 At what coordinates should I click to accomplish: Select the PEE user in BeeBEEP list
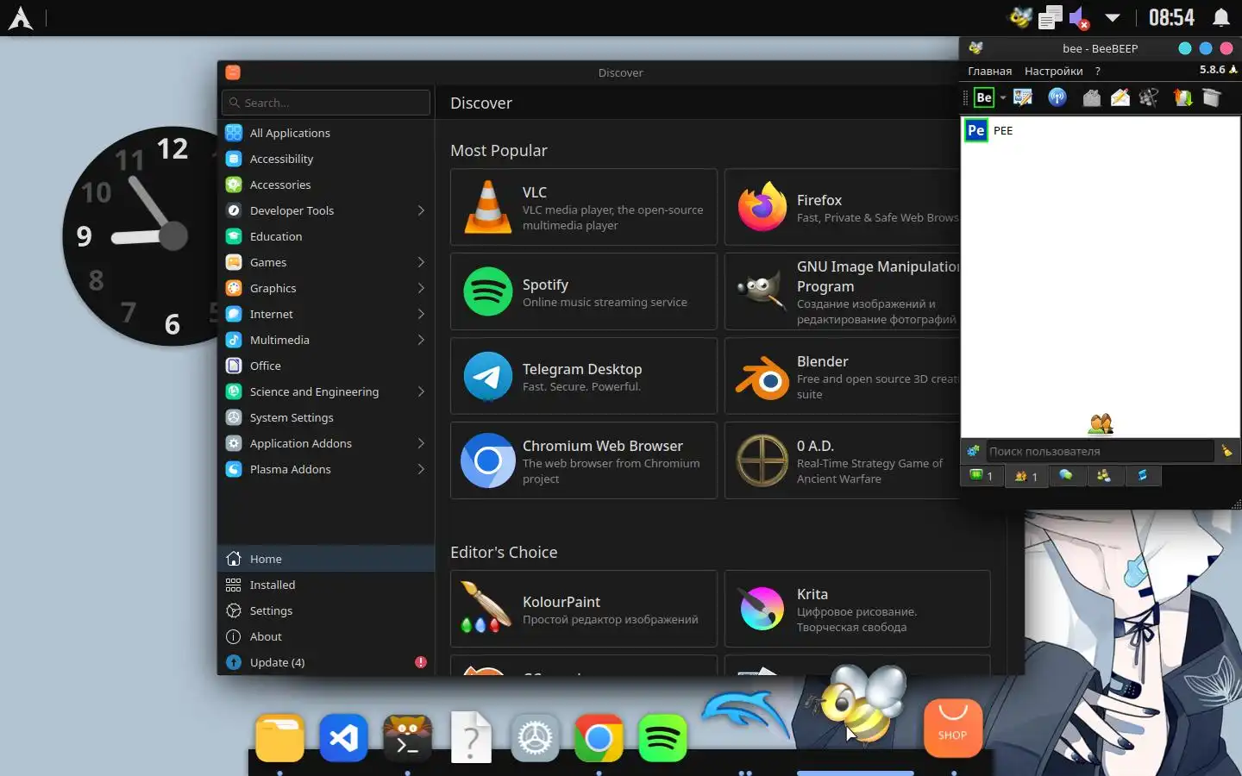(x=1100, y=130)
